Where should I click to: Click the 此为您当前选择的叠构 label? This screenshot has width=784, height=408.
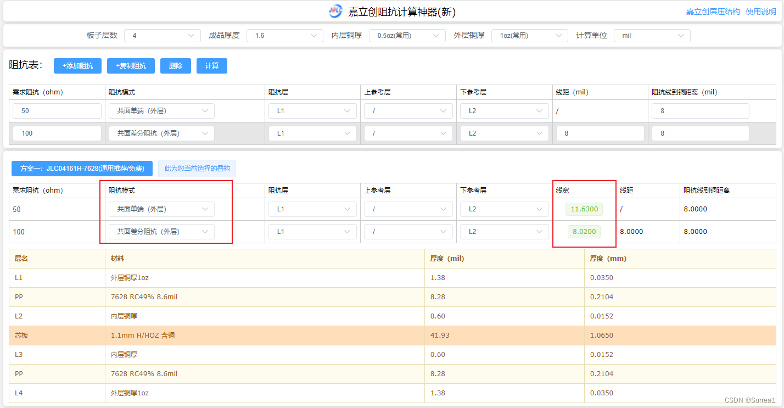click(x=197, y=169)
